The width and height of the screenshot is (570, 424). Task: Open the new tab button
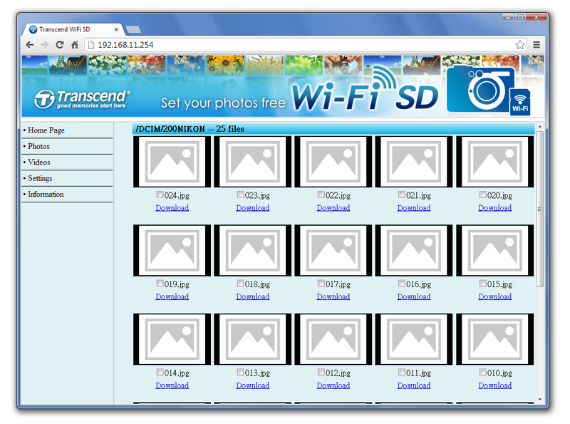click(133, 29)
